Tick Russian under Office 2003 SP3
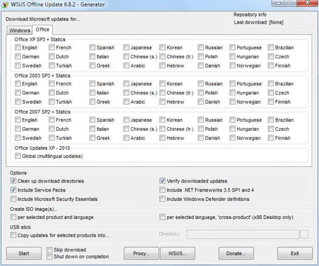319x266 pixels. [x=201, y=83]
